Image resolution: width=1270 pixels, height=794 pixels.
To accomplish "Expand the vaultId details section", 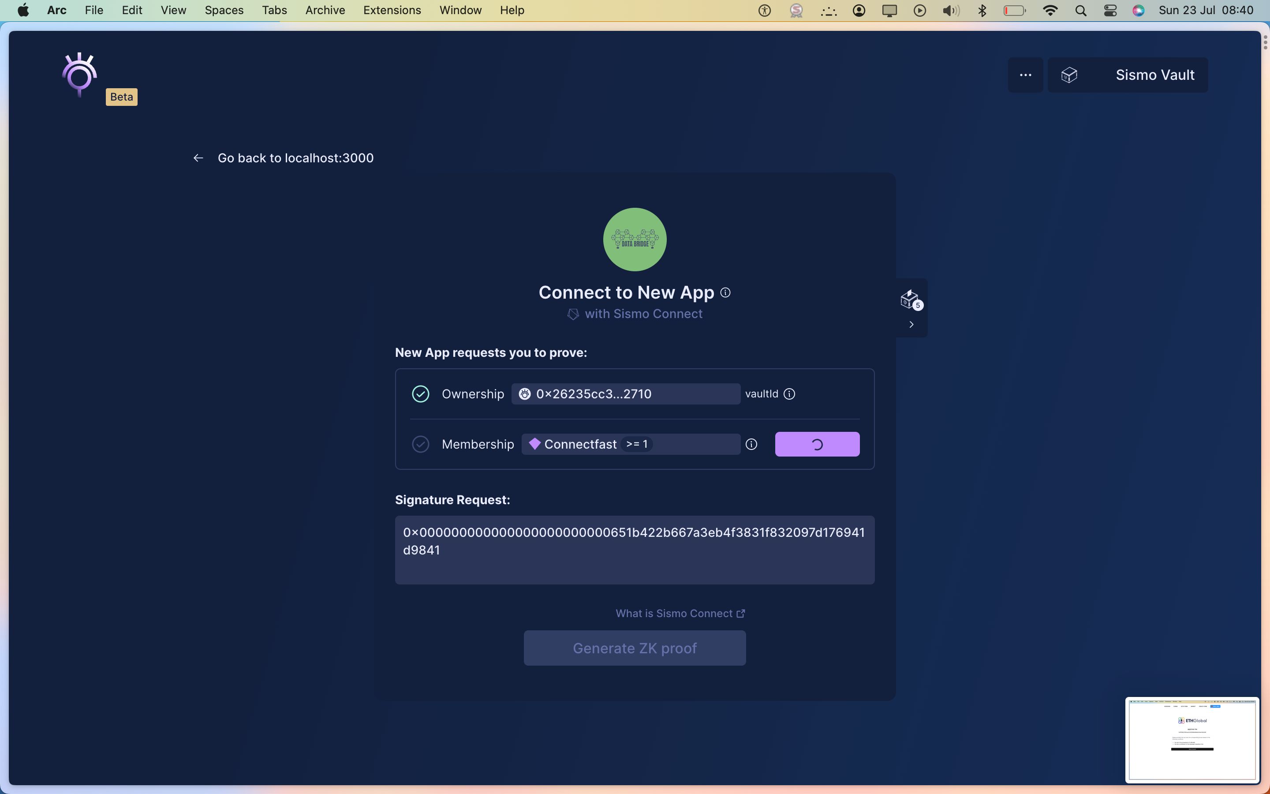I will click(x=790, y=393).
